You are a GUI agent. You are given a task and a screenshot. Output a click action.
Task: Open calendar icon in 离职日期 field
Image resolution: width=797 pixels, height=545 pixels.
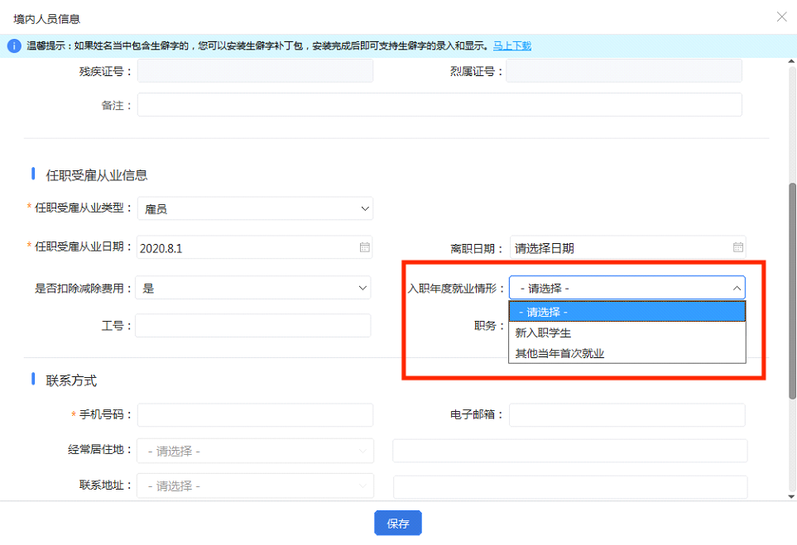(x=737, y=247)
